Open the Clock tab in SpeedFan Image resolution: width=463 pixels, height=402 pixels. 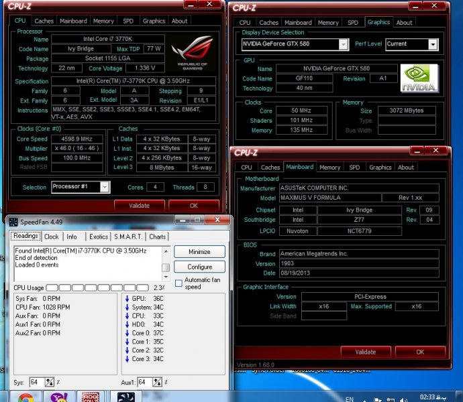(x=52, y=237)
